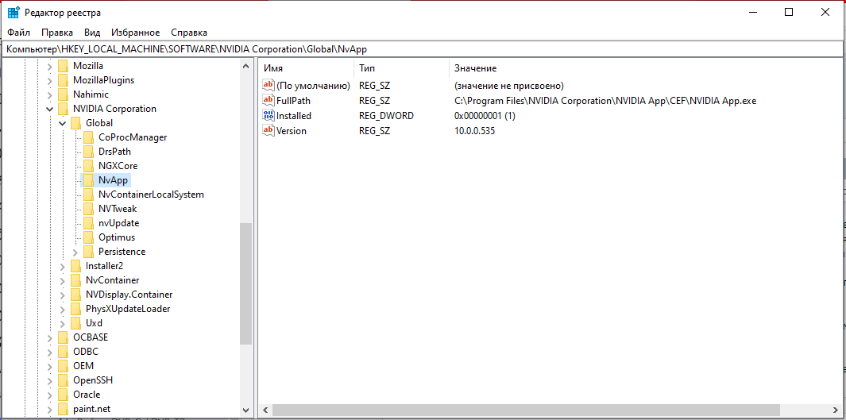Click the CoProcManager folder icon
Viewport: 846px width, 420px height.
89,137
